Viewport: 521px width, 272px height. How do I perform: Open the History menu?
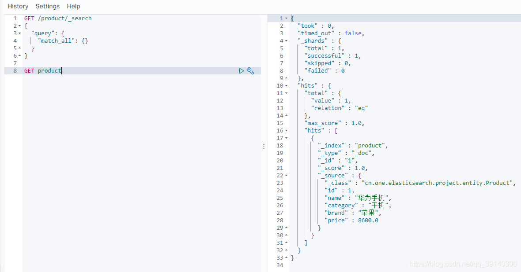[x=18, y=6]
